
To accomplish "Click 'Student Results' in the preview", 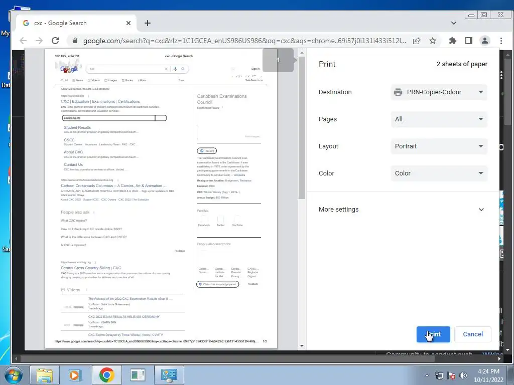I will click(77, 128).
